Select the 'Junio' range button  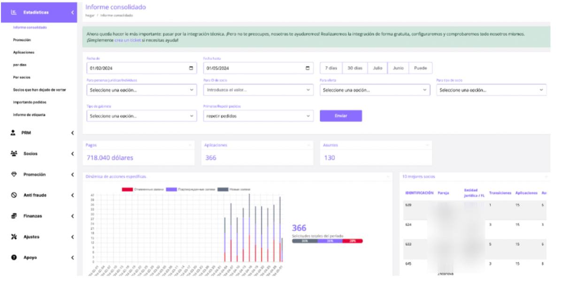[398, 68]
